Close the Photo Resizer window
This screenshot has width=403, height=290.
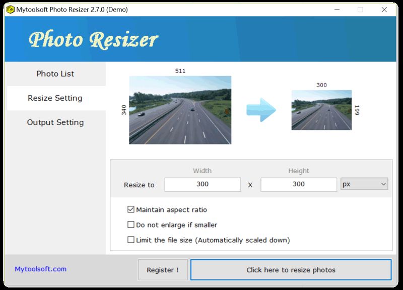[x=384, y=10]
